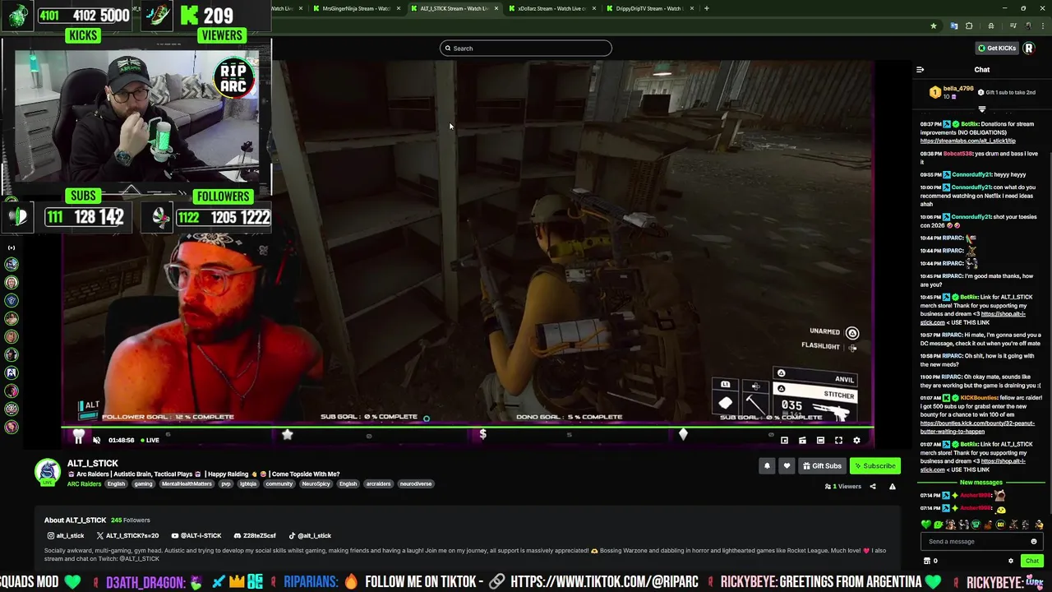Jump to LIVE in the player
Viewport: 1052px width, 592px height.
(x=150, y=440)
